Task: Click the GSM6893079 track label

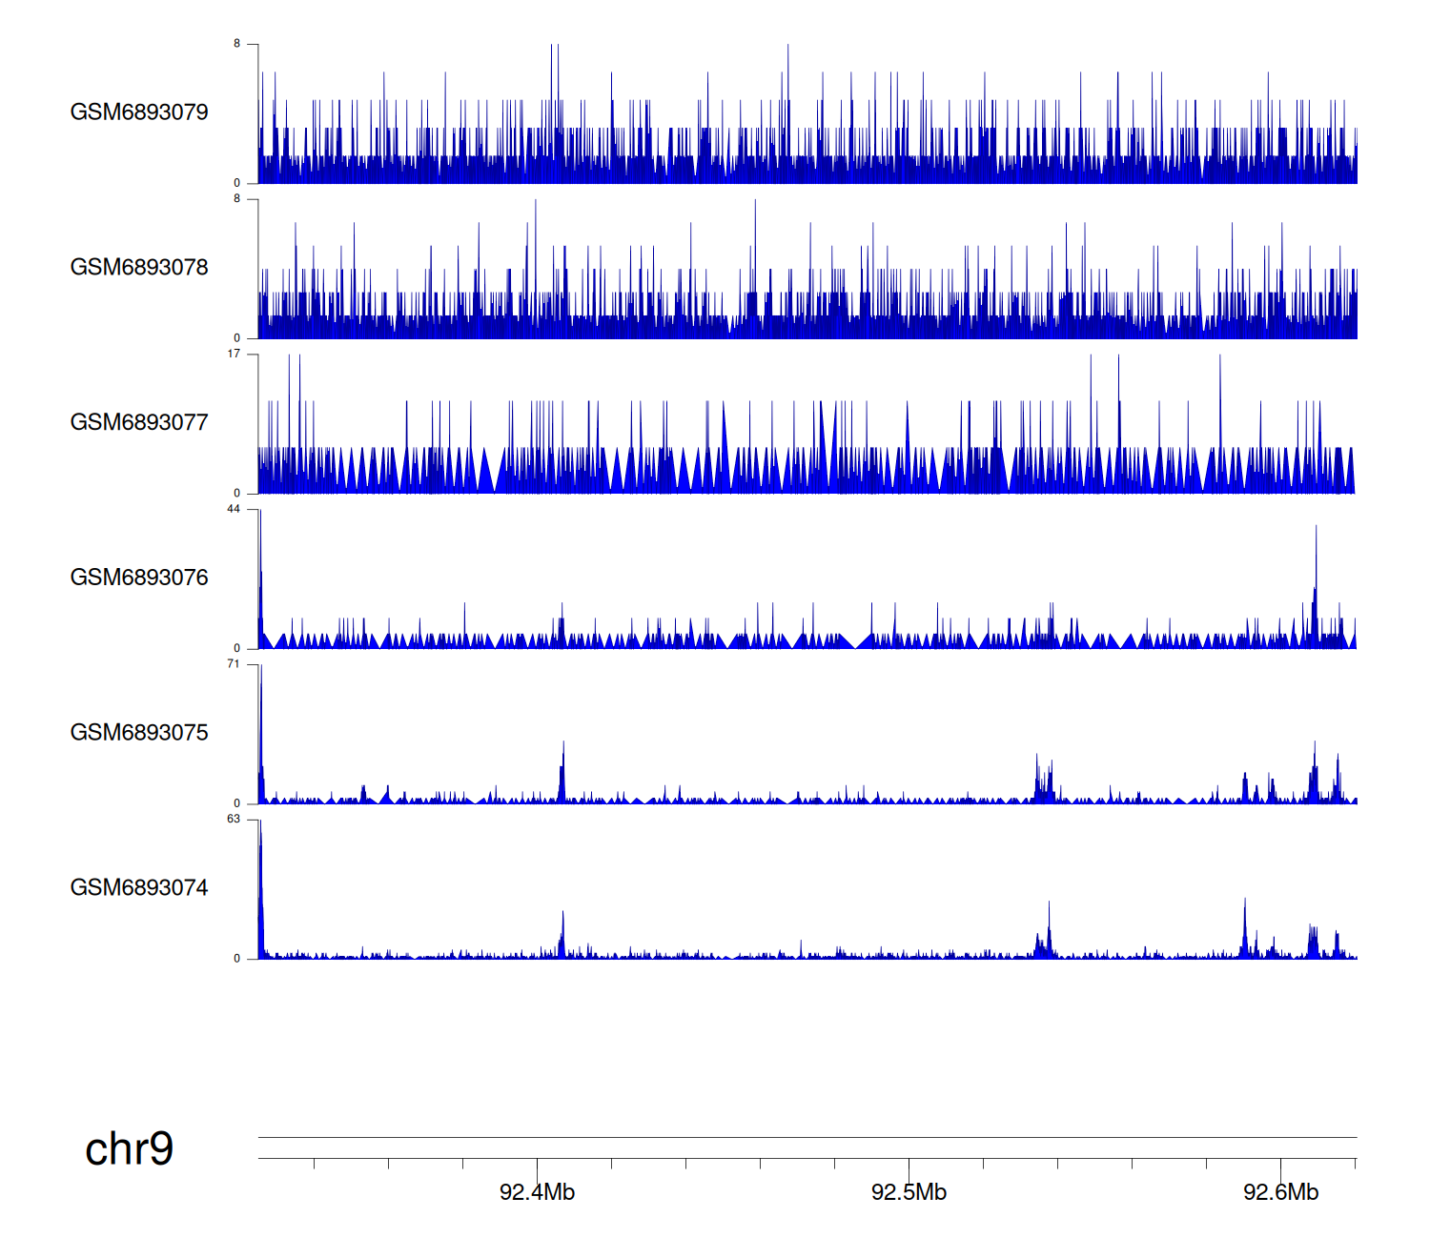Action: [139, 112]
